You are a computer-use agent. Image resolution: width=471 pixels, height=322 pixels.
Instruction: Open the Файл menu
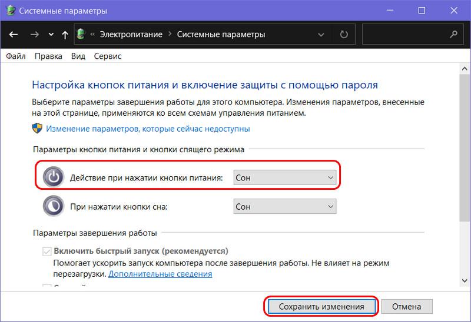(x=16, y=56)
